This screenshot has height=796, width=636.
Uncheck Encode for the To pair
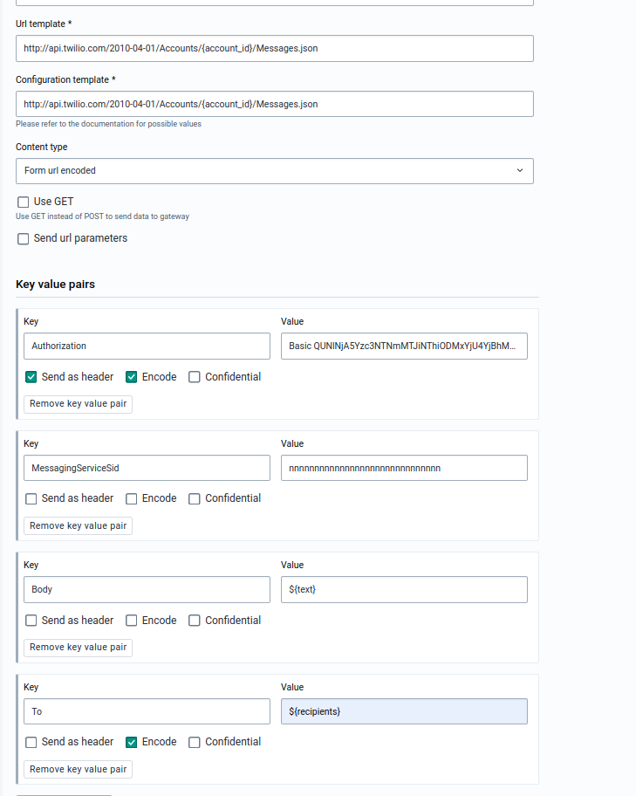(132, 743)
